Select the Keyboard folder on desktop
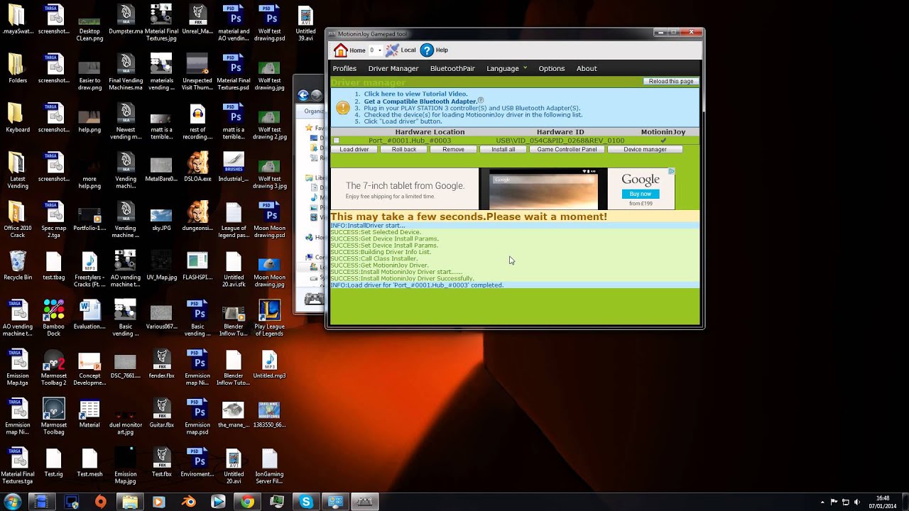 18,118
